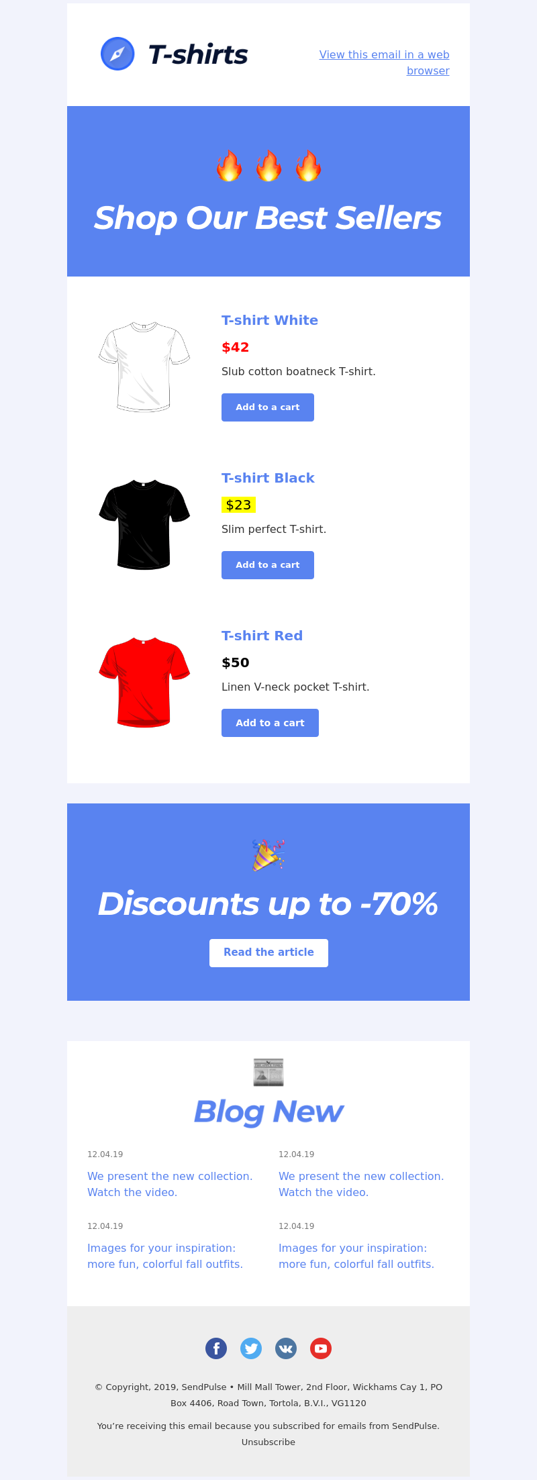Image resolution: width=537 pixels, height=1480 pixels.
Task: Open the Twitter social icon
Action: point(251,1348)
